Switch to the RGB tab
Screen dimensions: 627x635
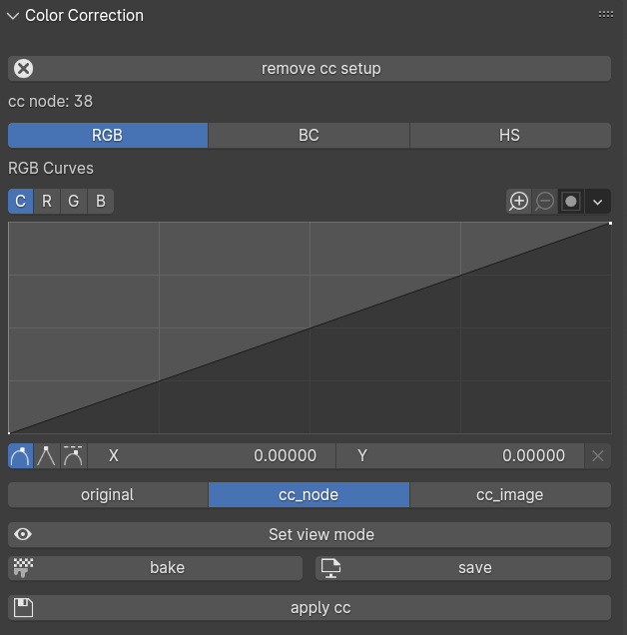(108, 135)
